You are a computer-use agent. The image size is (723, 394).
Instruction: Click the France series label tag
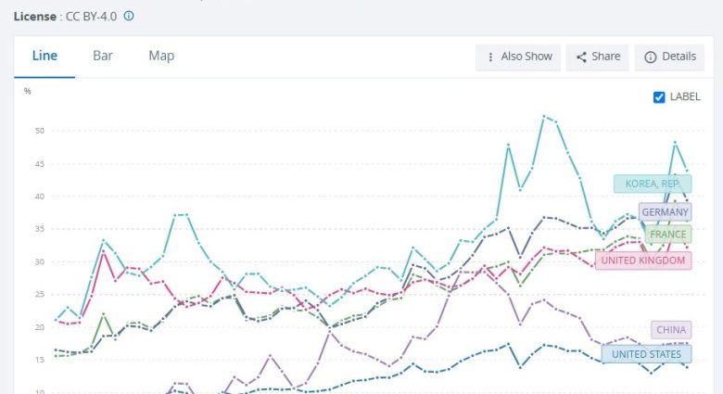coord(667,235)
